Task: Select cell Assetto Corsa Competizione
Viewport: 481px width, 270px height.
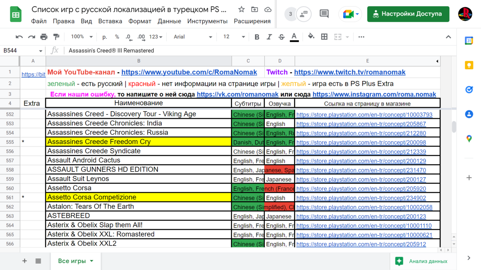Action: coord(139,197)
